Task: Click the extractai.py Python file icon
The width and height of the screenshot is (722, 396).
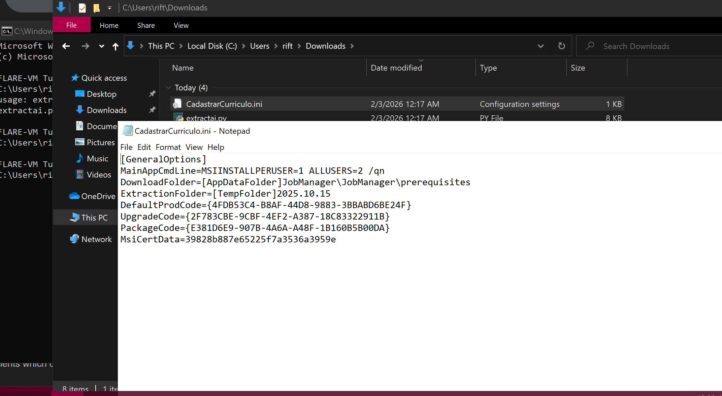Action: coord(178,117)
